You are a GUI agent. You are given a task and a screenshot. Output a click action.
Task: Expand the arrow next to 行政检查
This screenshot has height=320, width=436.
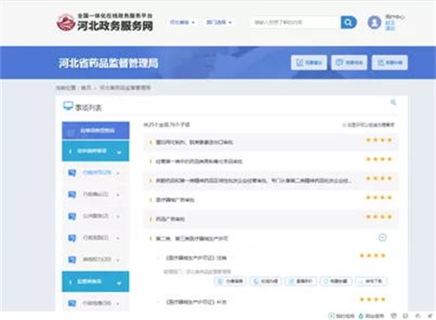118,303
